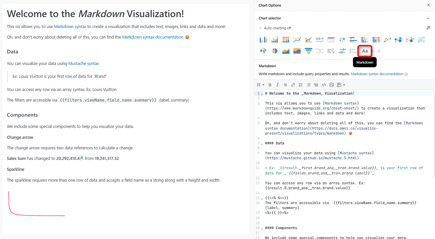The image size is (435, 239).
Task: Select the list visualization icon
Action: pos(353,51)
